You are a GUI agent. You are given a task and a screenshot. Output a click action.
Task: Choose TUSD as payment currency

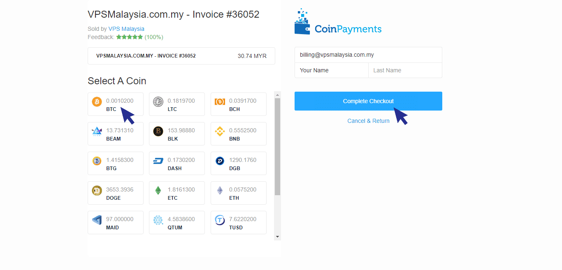[x=220, y=220]
